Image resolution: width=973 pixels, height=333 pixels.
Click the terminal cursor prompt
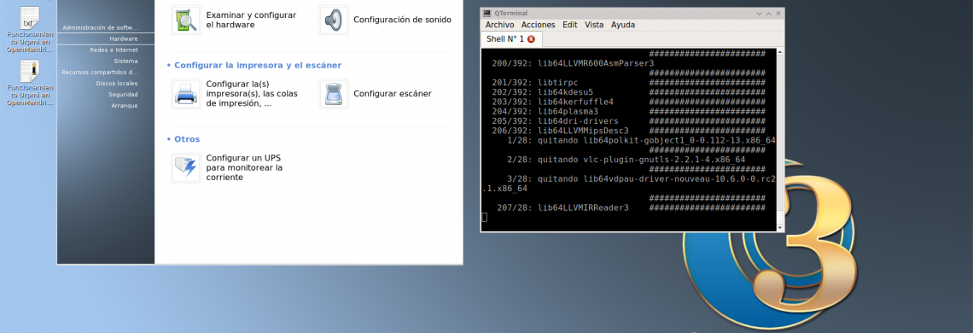tap(485, 217)
